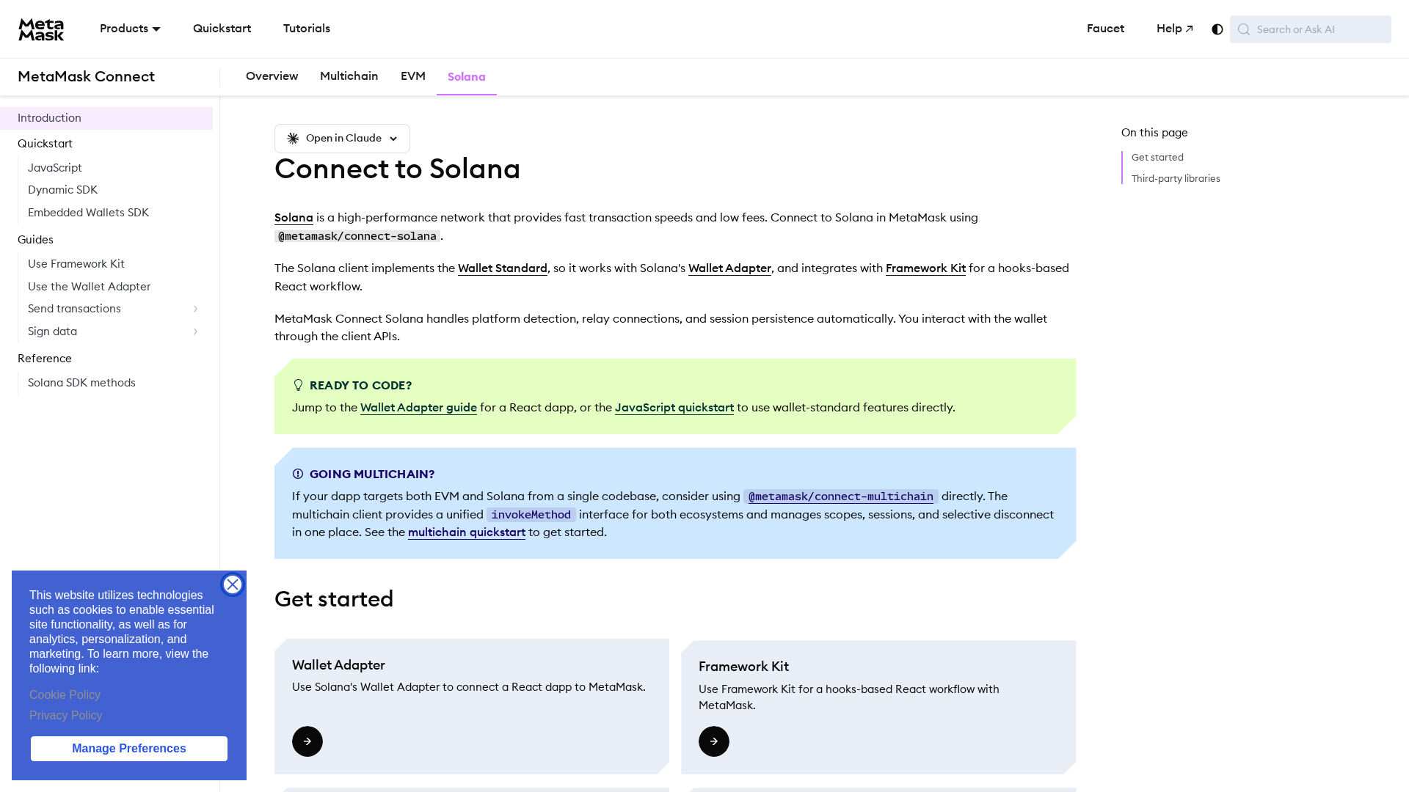Open Use the Wallet Adapter guide
Image resolution: width=1409 pixels, height=792 pixels.
tap(89, 287)
